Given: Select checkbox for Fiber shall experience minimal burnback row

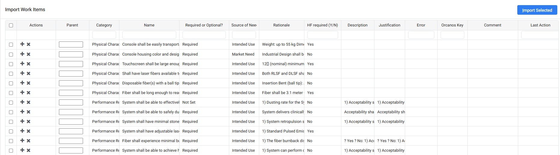Looking at the screenshot, I should tap(11, 141).
